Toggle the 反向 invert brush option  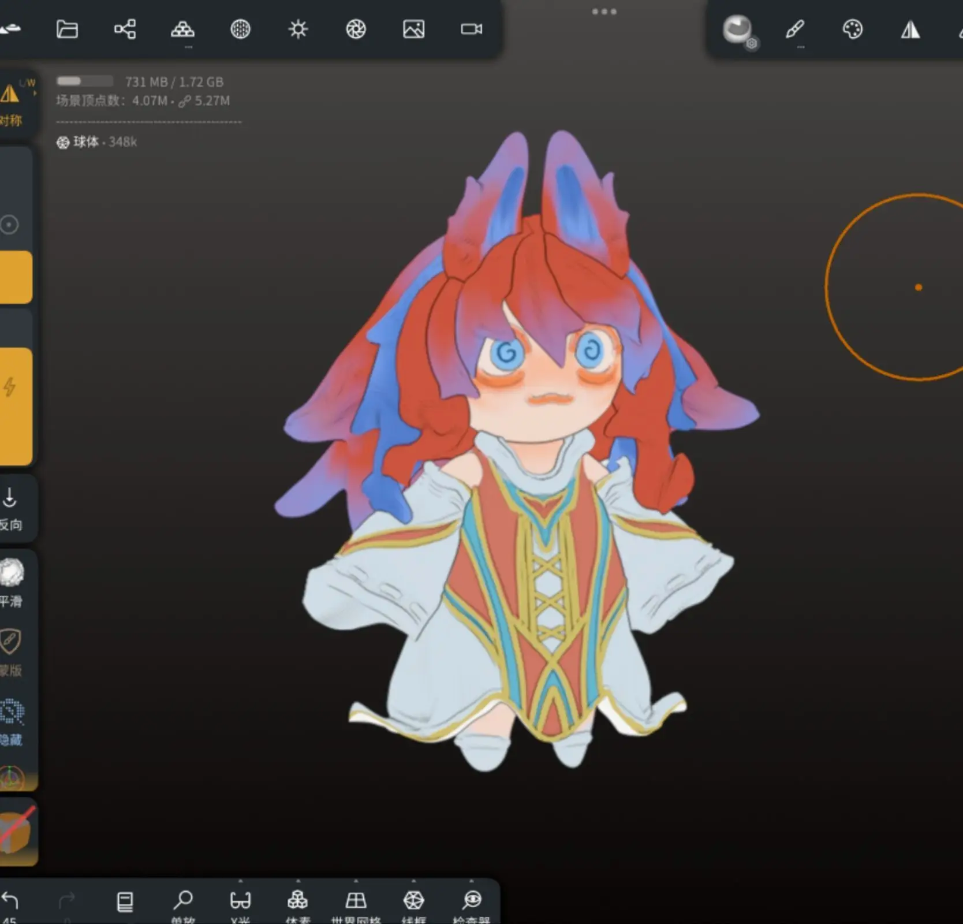(x=10, y=508)
